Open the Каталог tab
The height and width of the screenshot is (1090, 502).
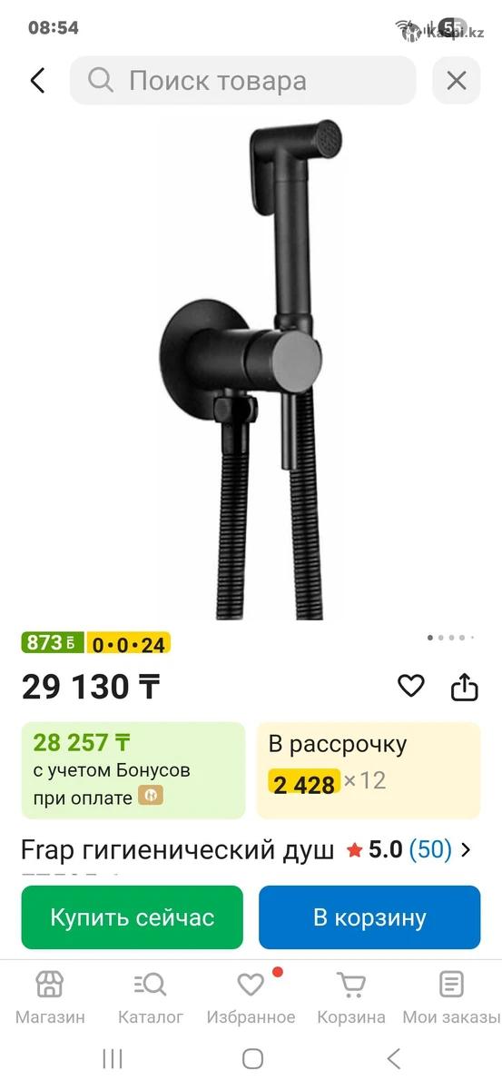point(151,997)
